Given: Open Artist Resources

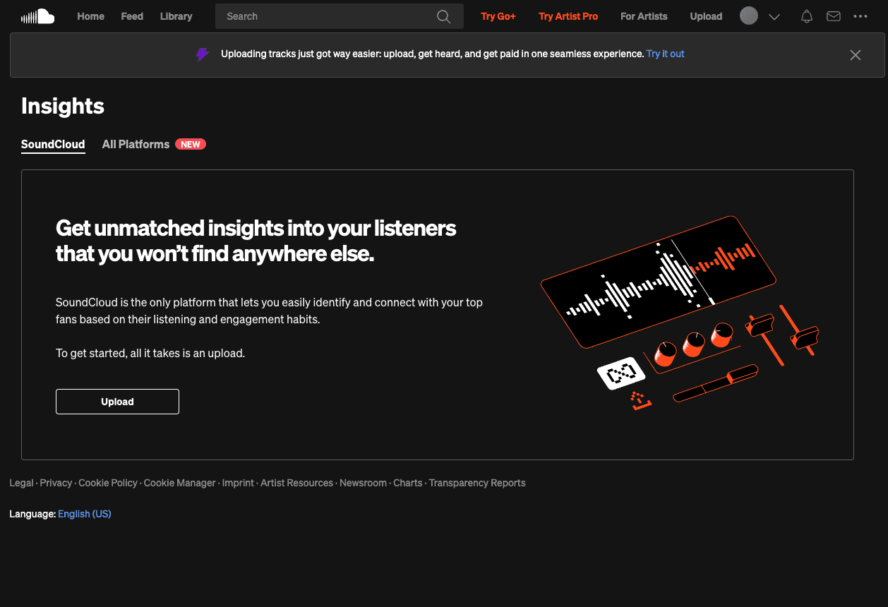Looking at the screenshot, I should tap(296, 483).
